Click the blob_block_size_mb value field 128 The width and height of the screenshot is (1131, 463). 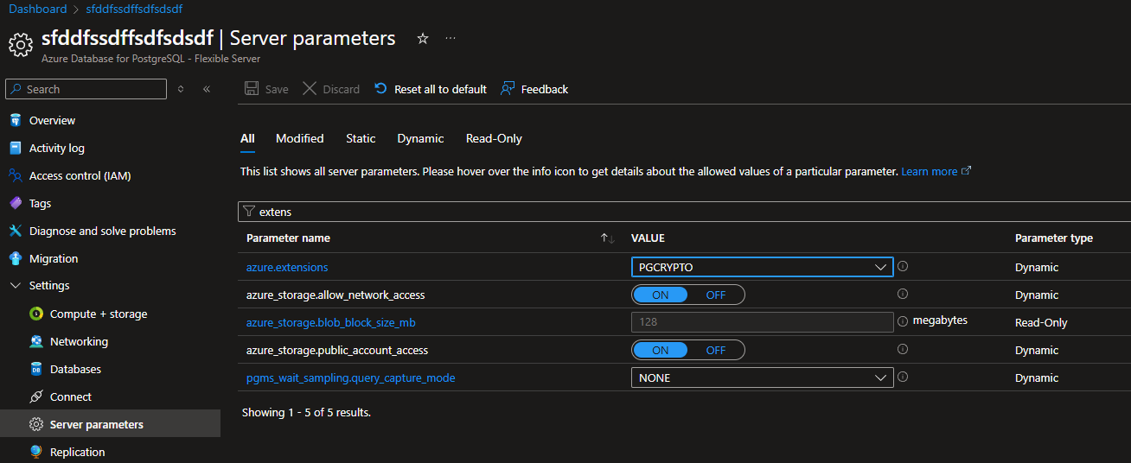coord(762,322)
